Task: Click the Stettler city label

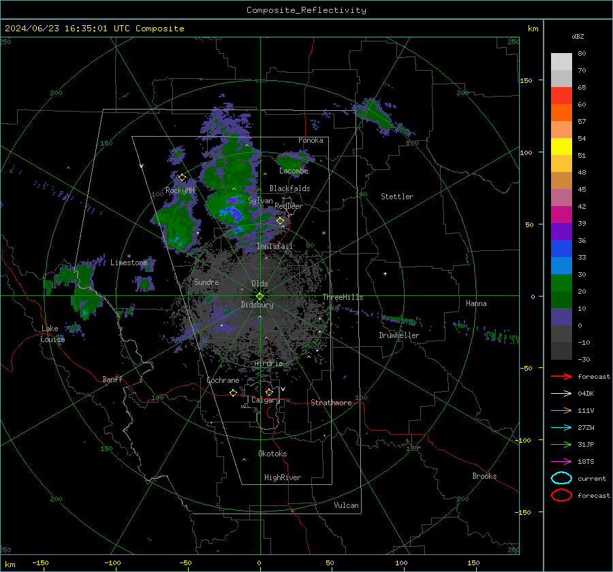Action: pos(397,197)
